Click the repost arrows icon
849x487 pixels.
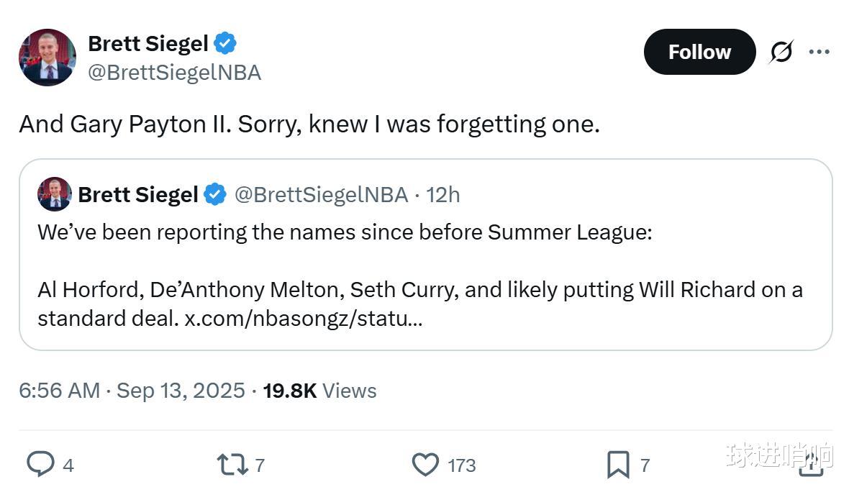click(x=232, y=465)
